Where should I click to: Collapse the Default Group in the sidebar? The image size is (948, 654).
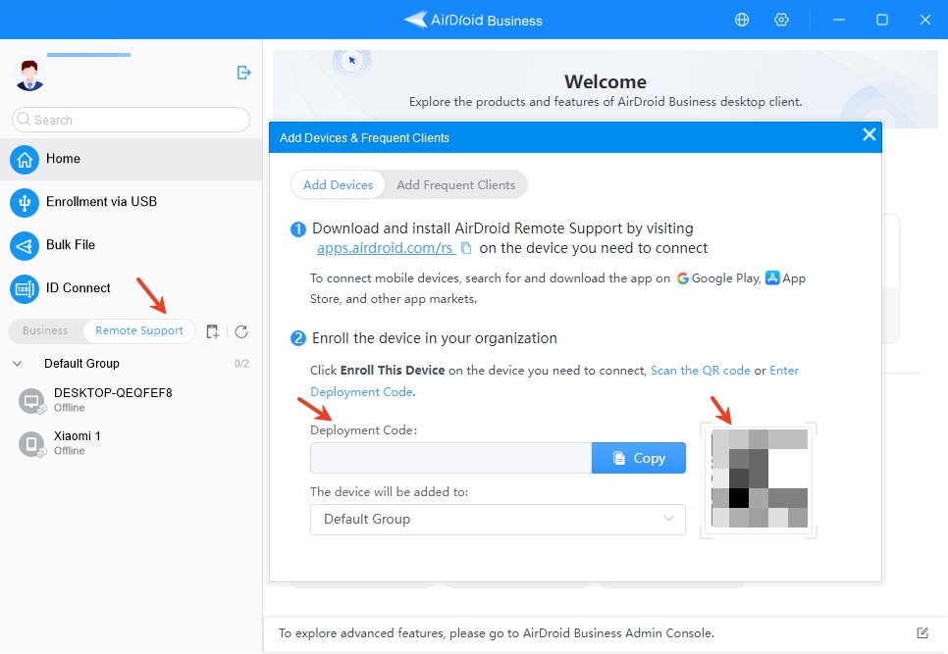pos(17,363)
